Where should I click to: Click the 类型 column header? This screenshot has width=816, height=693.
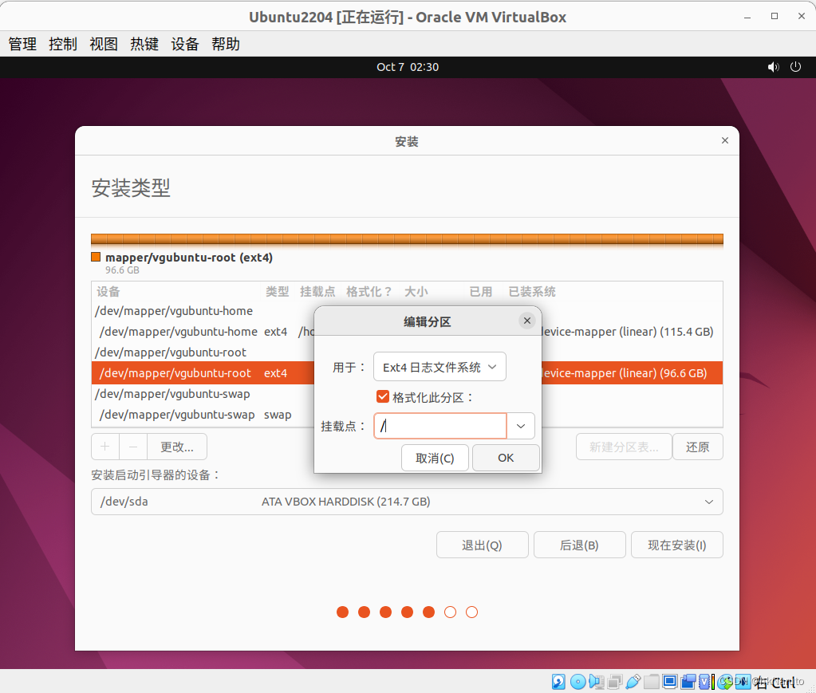[277, 292]
